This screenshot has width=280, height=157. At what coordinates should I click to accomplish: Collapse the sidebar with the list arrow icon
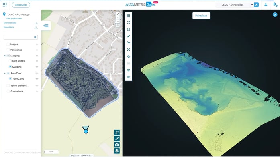click(46, 26)
